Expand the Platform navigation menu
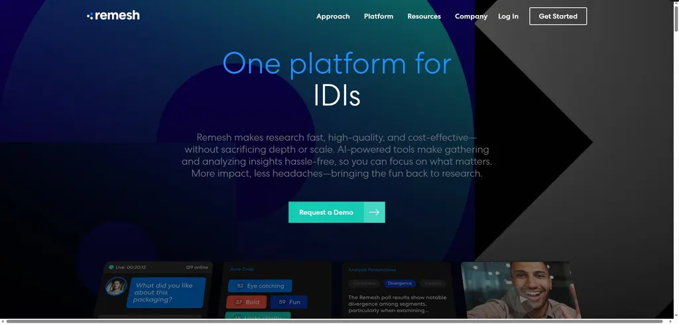The height and width of the screenshot is (324, 679). coord(379,17)
